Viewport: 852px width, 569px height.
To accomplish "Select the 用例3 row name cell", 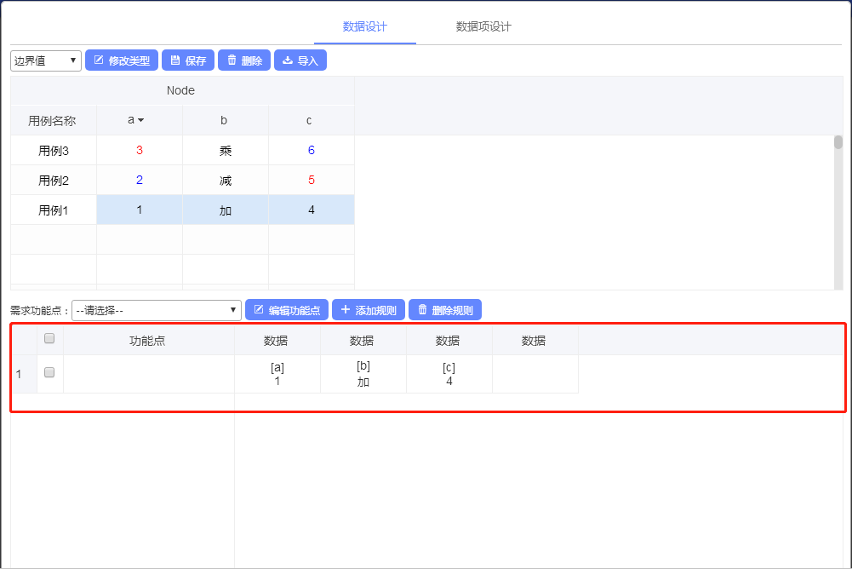I will (54, 151).
